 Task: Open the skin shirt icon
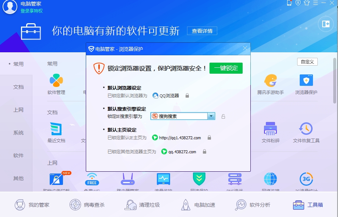tap(307, 3)
